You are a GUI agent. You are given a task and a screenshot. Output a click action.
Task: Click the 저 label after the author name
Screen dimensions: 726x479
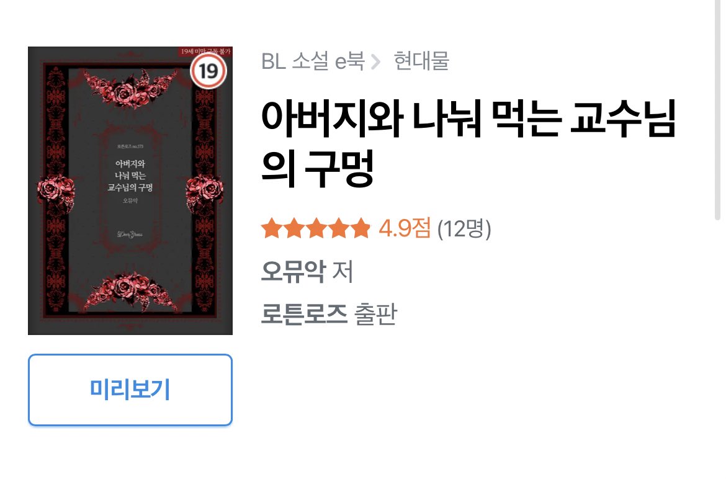point(343,271)
